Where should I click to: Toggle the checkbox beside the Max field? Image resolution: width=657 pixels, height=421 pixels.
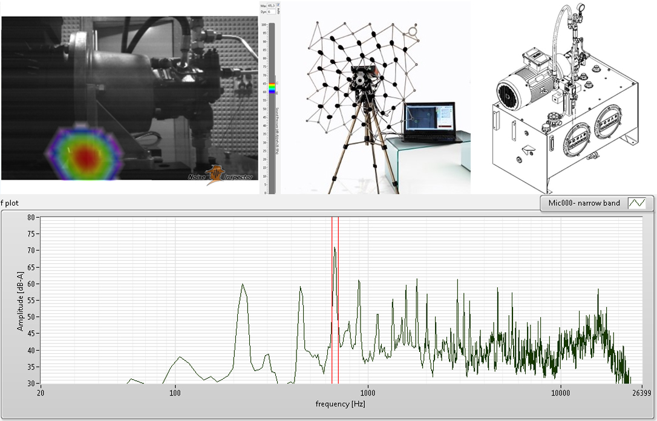pos(278,5)
